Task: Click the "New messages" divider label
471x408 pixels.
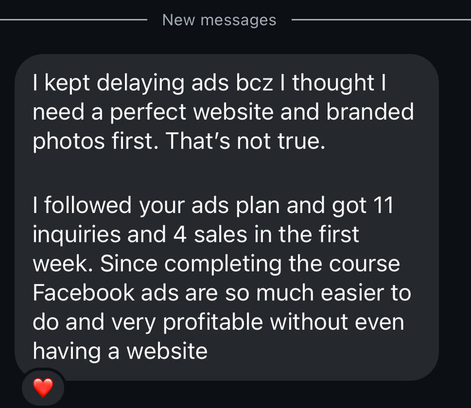Action: (219, 19)
